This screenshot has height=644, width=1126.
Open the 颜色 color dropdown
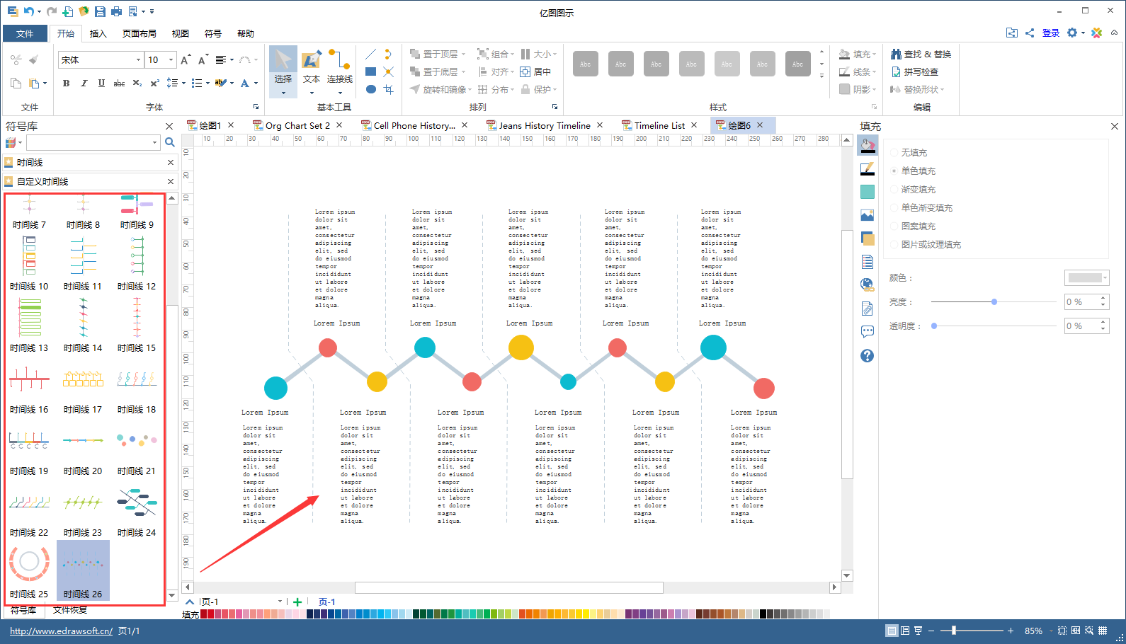pyautogui.click(x=1086, y=278)
